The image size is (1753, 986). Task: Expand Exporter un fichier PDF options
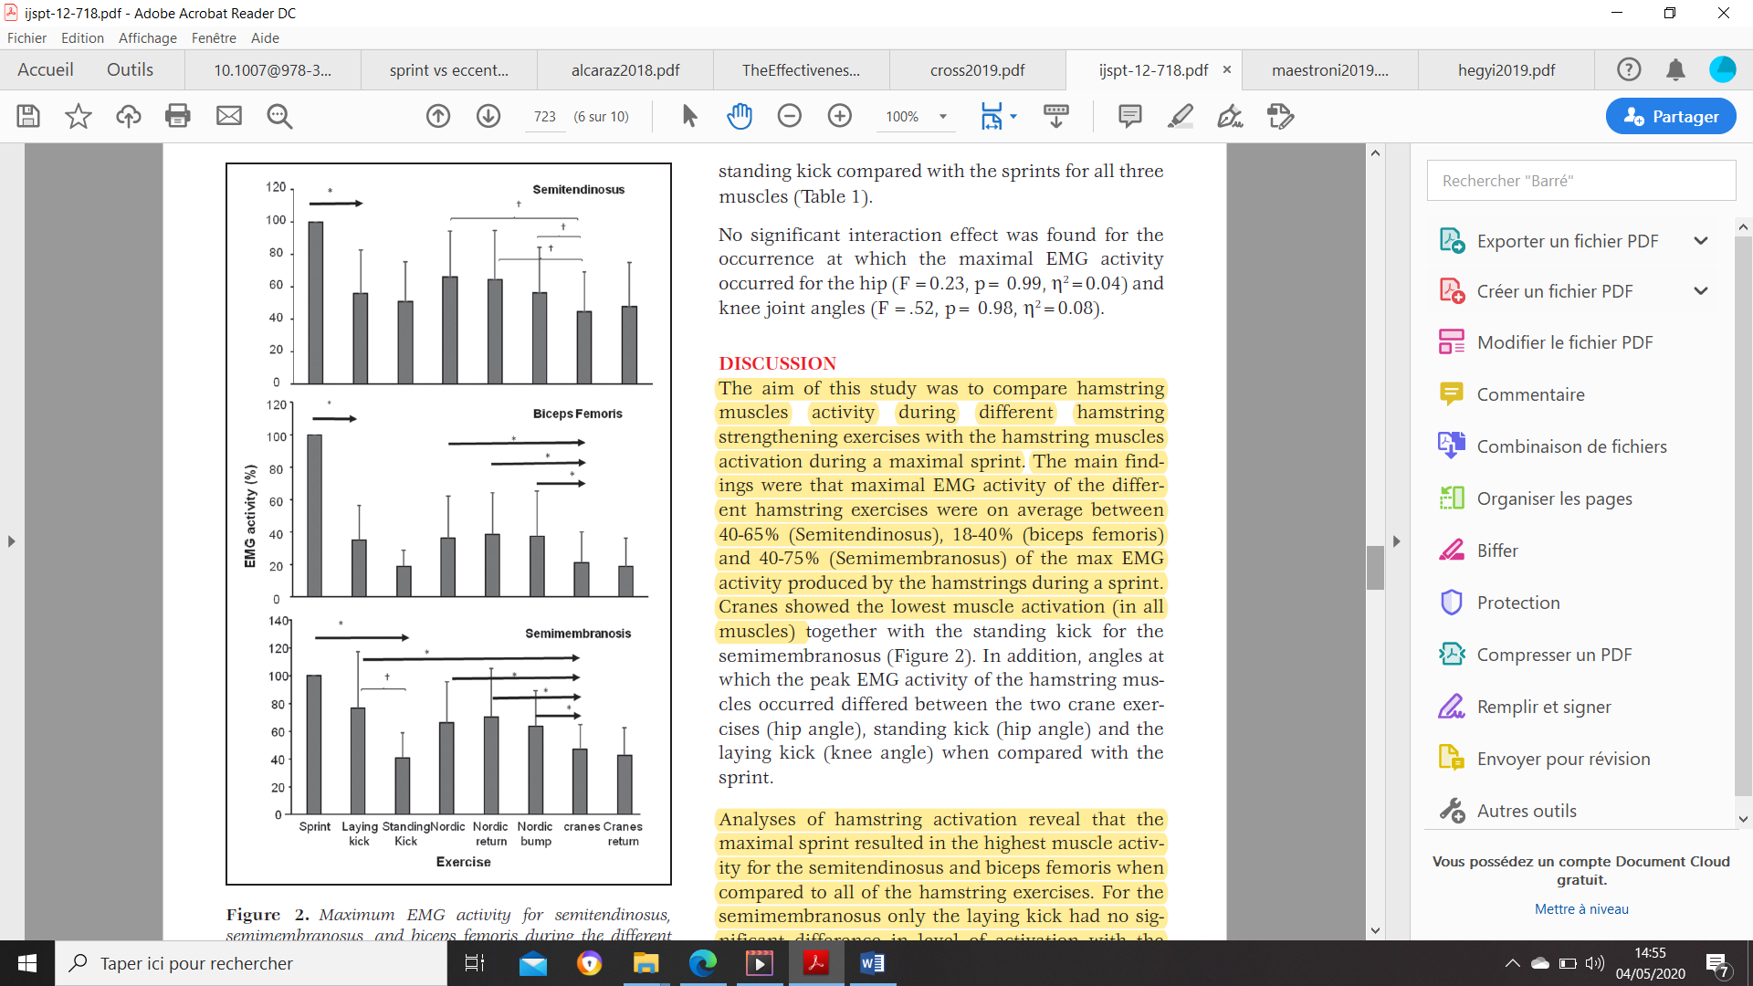click(x=1701, y=241)
